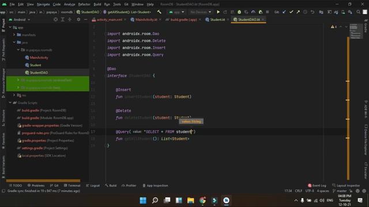Switch to the build.gradle (app) tab
The image size is (369, 207).
coord(183,20)
